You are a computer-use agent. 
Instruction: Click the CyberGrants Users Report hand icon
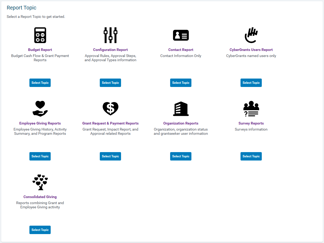pos(251,35)
